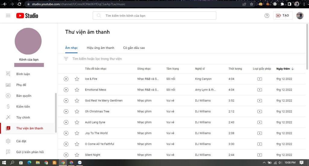The image size is (309, 166).
Task: Select Thư viện âm thanh sidebar item
Action: pos(27,128)
